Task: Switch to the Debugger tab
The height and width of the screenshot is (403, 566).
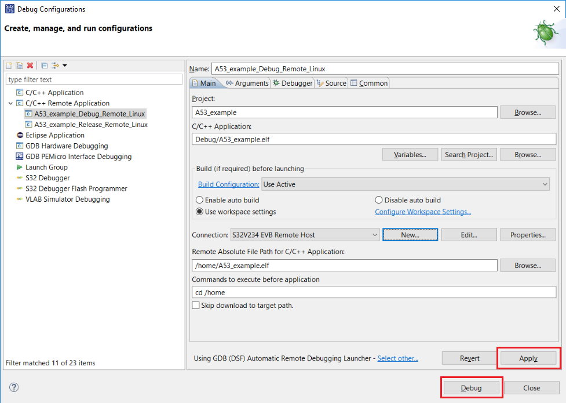Action: pos(293,83)
